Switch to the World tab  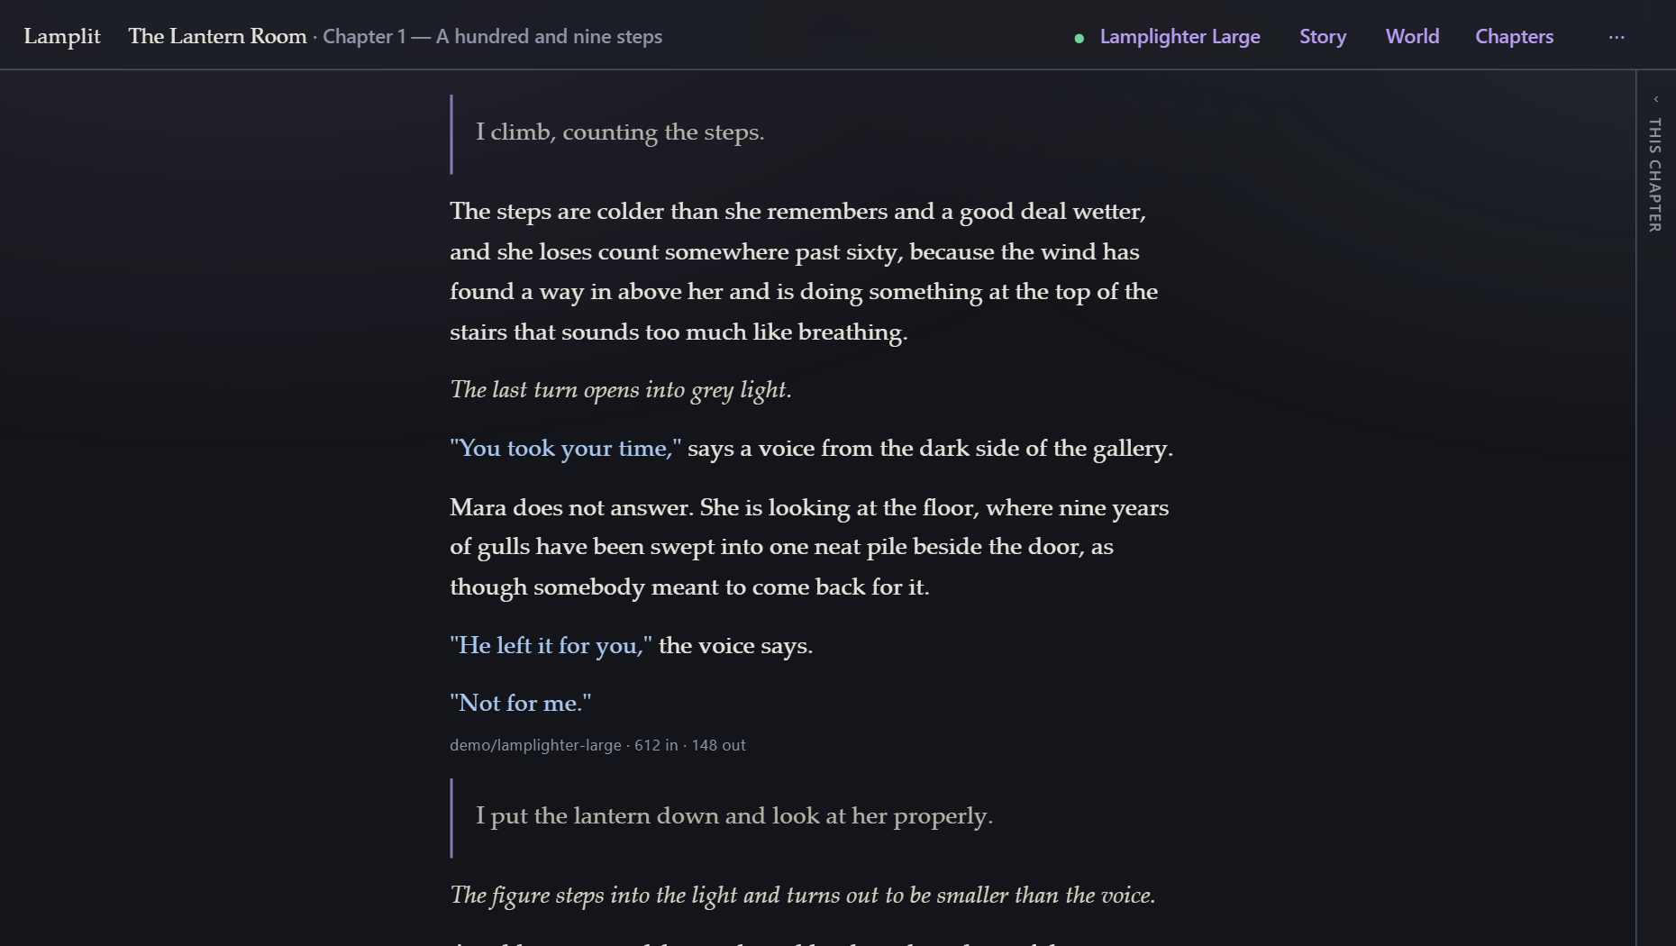tap(1412, 37)
